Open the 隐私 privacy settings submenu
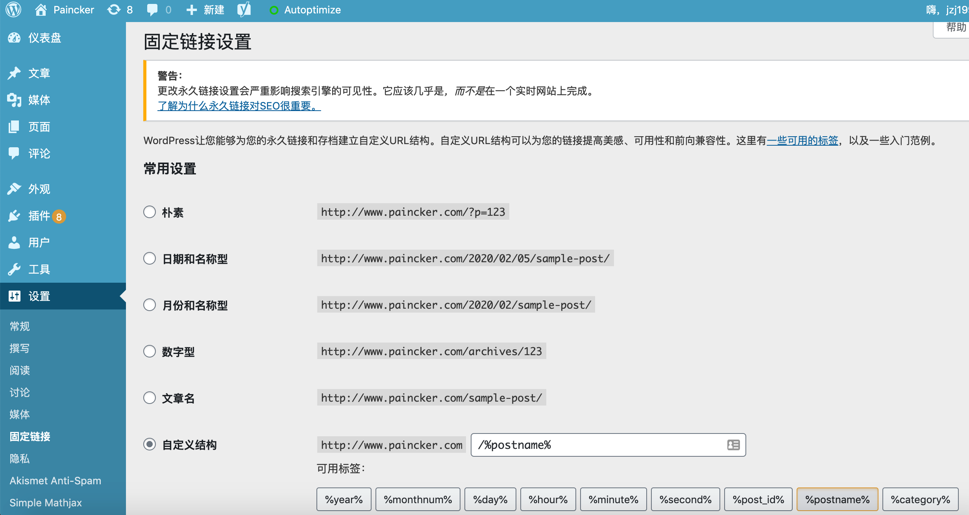Image resolution: width=969 pixels, height=515 pixels. pyautogui.click(x=20, y=458)
